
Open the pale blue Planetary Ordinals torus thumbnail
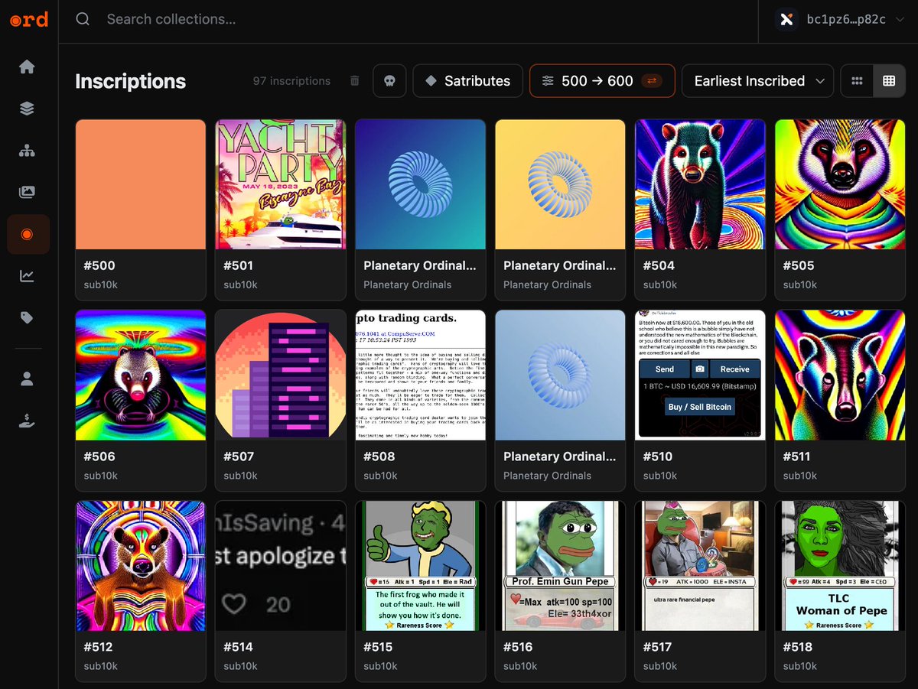tap(561, 375)
